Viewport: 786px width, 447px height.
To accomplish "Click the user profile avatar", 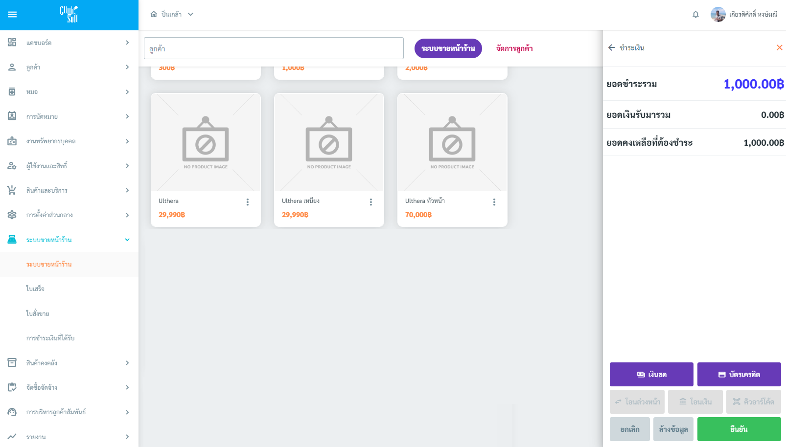I will (x=718, y=15).
